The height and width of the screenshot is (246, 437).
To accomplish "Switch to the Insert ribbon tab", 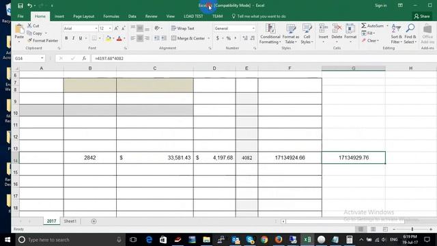I will pyautogui.click(x=59, y=16).
